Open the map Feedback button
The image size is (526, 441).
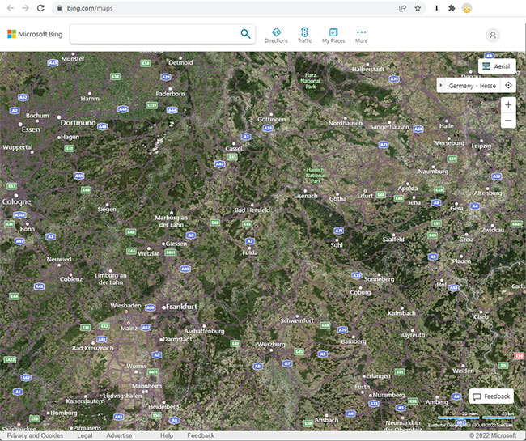[x=491, y=396]
